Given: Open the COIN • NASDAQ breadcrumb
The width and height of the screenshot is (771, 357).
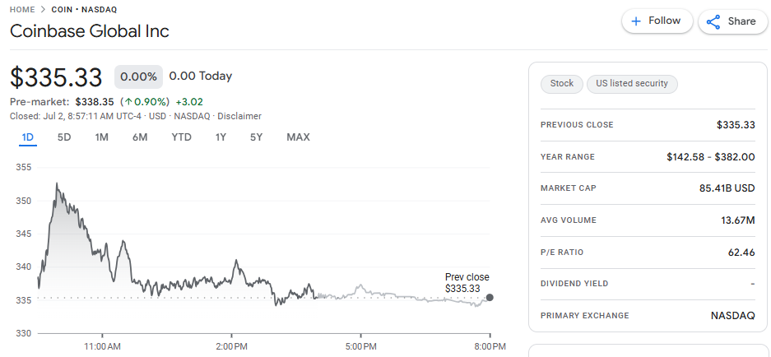Looking at the screenshot, I should coord(84,9).
